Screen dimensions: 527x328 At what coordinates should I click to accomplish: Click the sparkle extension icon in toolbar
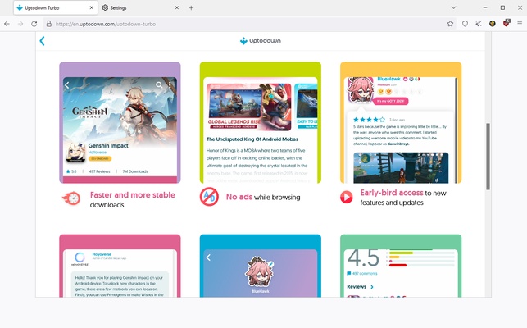click(x=479, y=24)
